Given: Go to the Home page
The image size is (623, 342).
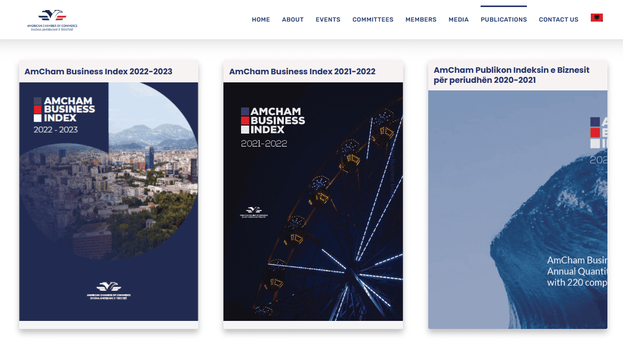Looking at the screenshot, I should pos(261,20).
